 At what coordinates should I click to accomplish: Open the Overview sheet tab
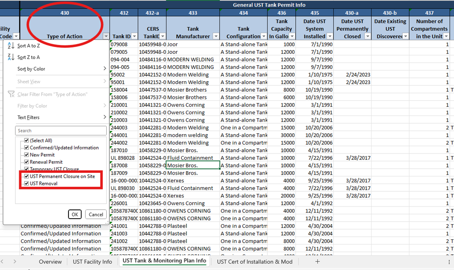click(50, 262)
